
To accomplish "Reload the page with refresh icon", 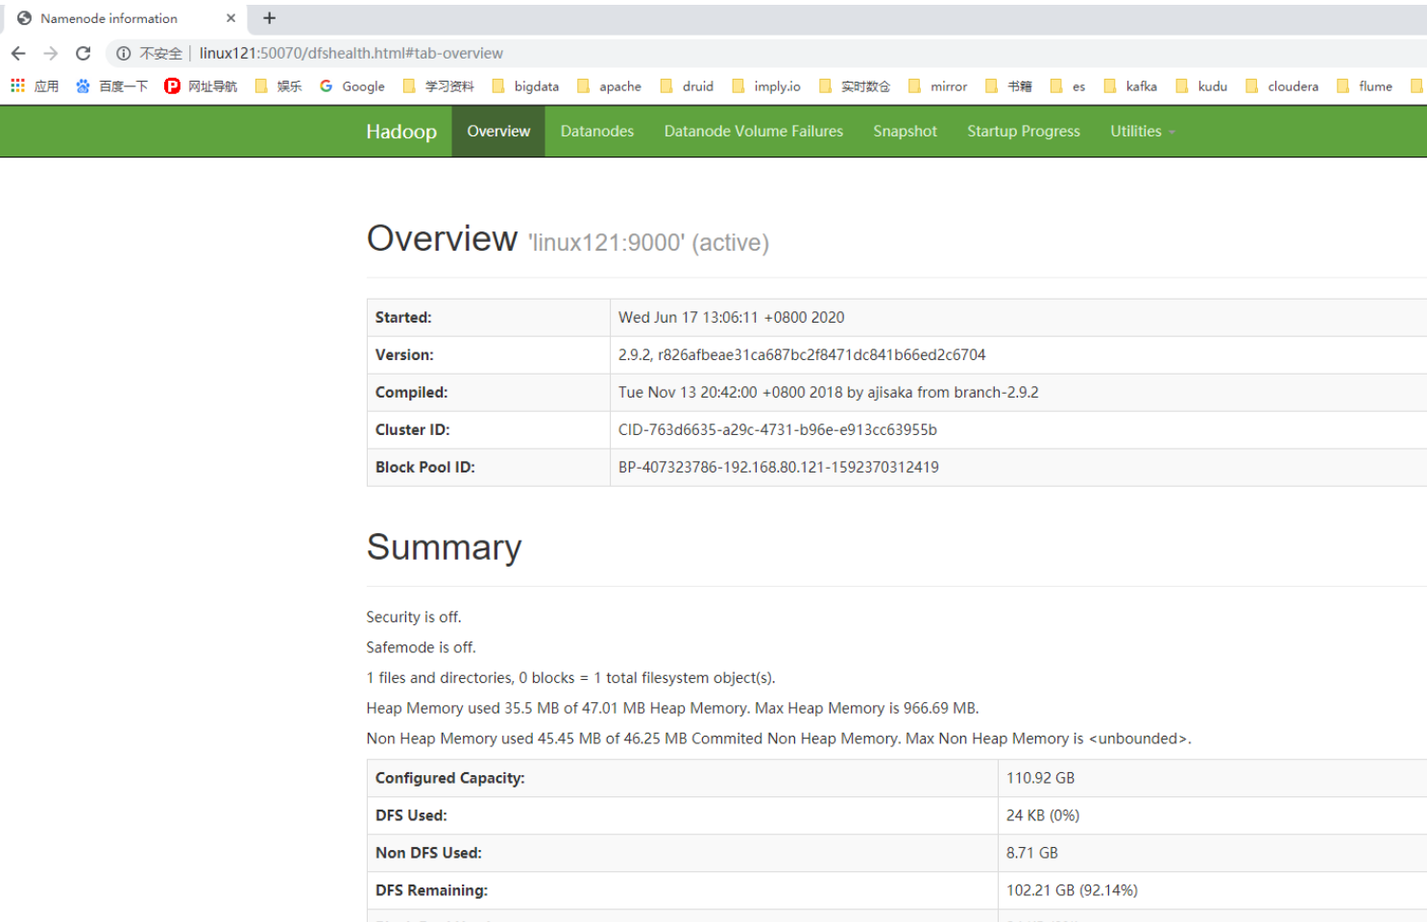I will tap(84, 53).
